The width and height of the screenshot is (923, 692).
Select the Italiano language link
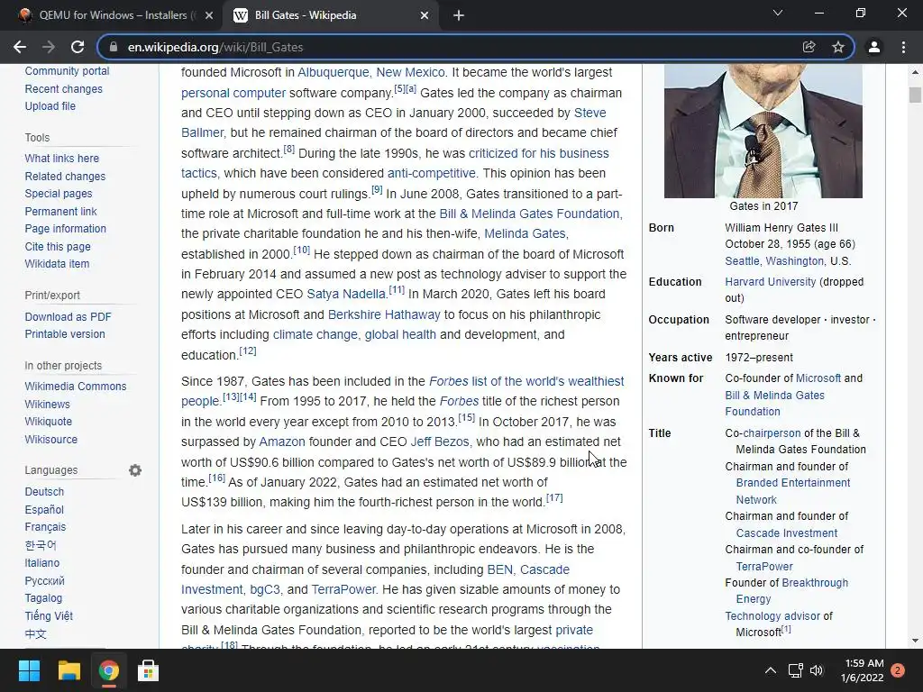pyautogui.click(x=41, y=563)
